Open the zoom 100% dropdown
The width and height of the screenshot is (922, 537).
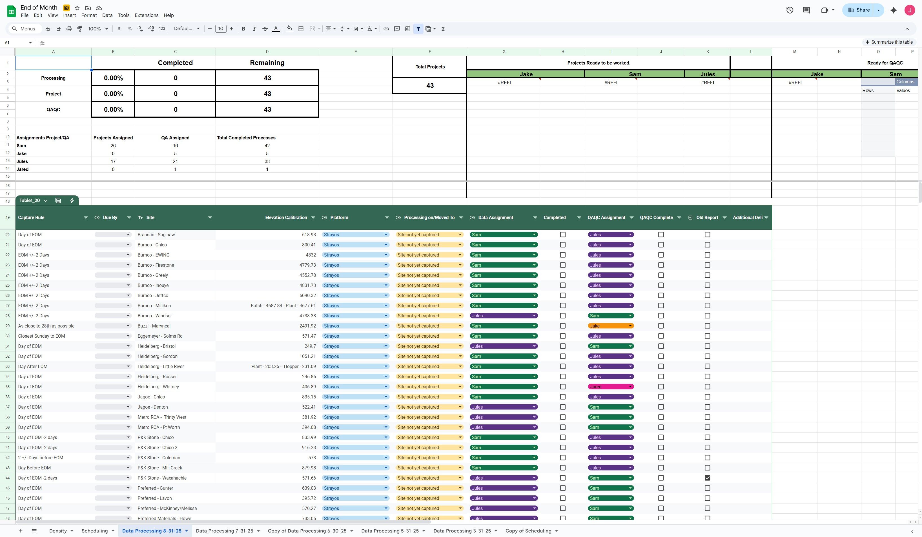click(98, 29)
